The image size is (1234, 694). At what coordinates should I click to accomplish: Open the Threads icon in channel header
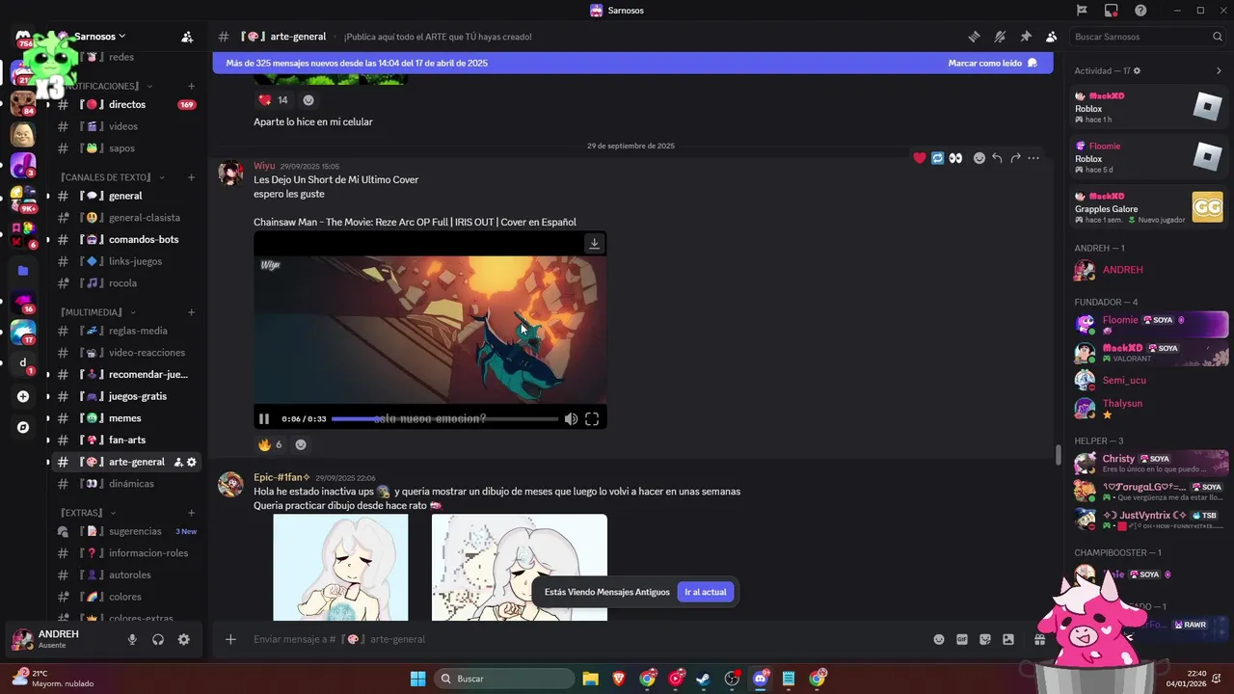pos(975,37)
